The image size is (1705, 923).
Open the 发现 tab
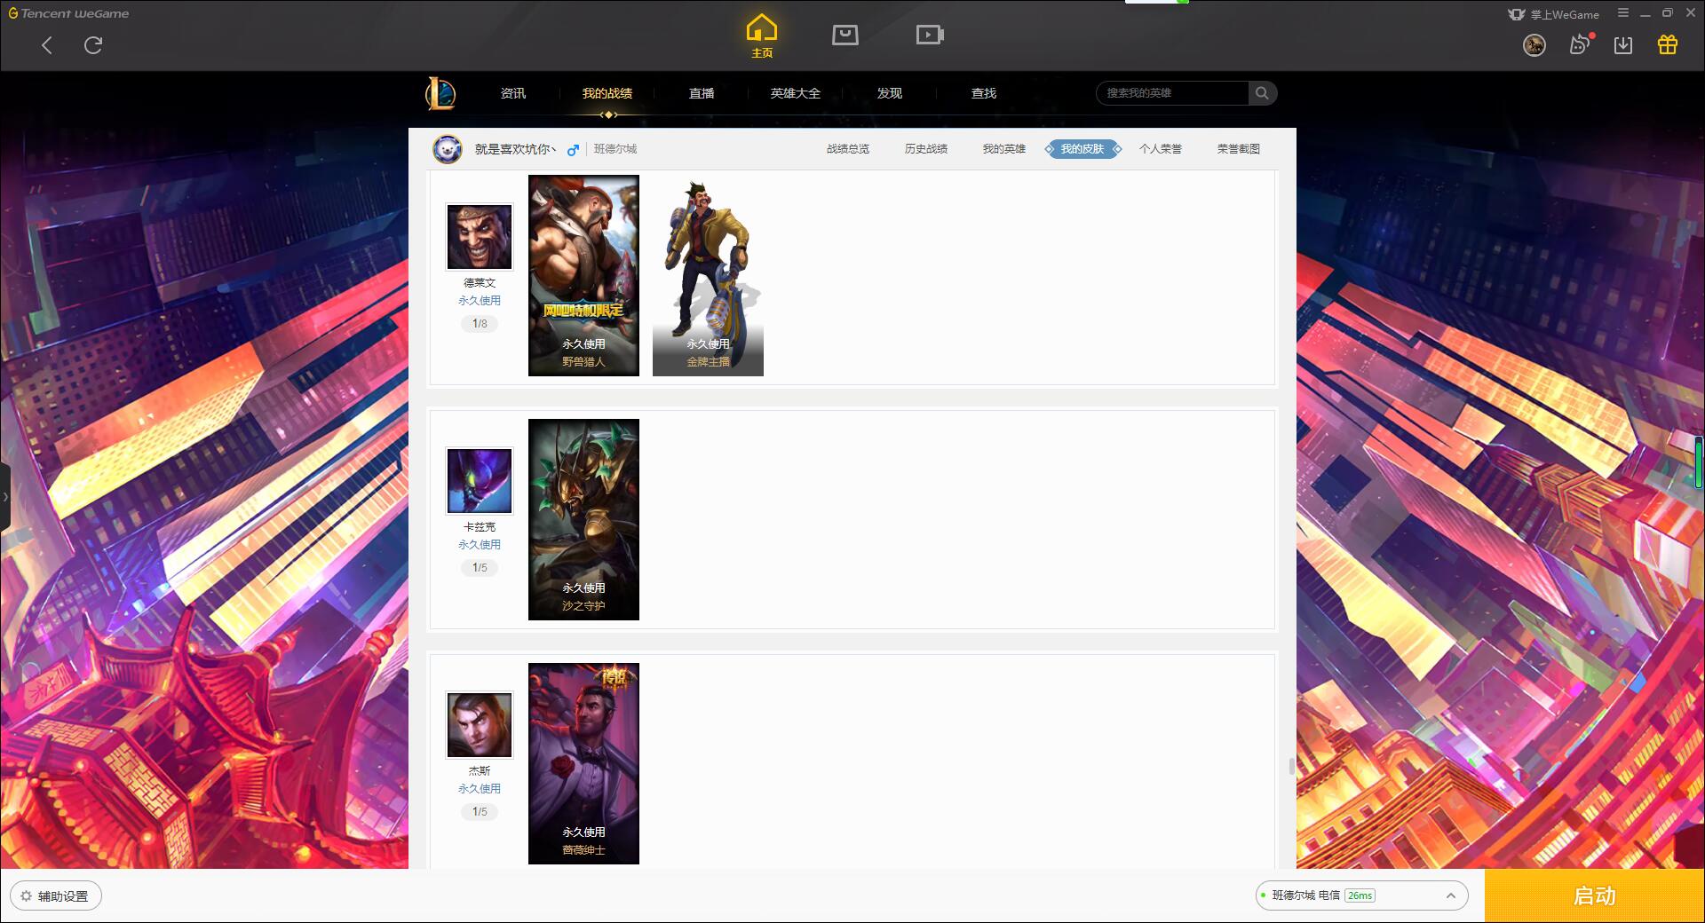[890, 93]
